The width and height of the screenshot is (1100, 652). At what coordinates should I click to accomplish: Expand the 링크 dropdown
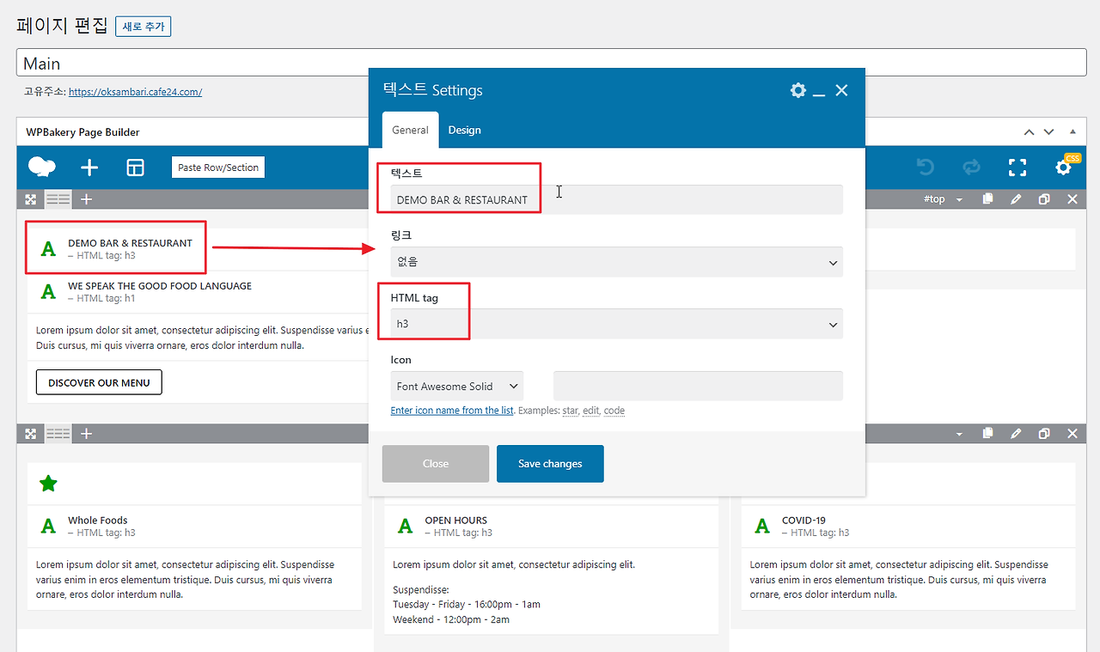[x=616, y=262]
